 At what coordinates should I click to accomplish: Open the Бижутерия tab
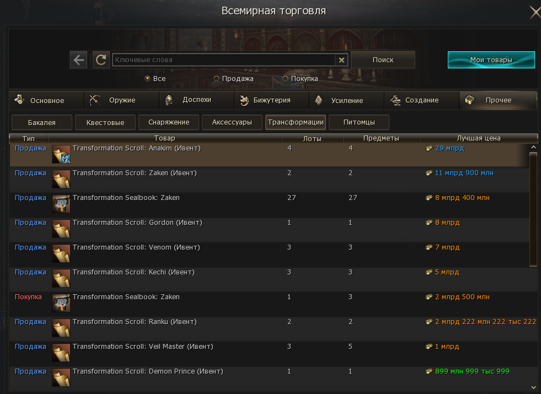pyautogui.click(x=272, y=100)
